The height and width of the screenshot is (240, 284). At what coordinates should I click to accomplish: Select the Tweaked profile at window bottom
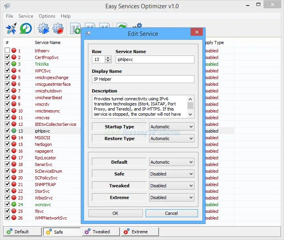101,232
